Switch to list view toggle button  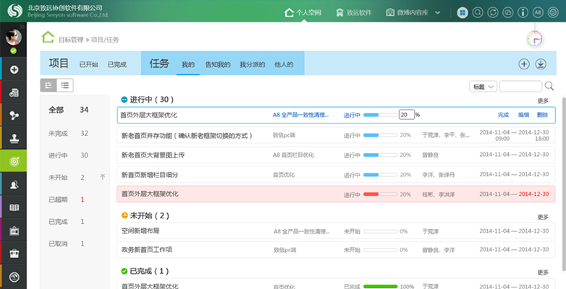click(65, 85)
